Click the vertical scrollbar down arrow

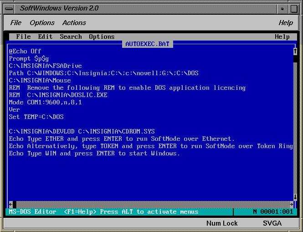coord(295,197)
